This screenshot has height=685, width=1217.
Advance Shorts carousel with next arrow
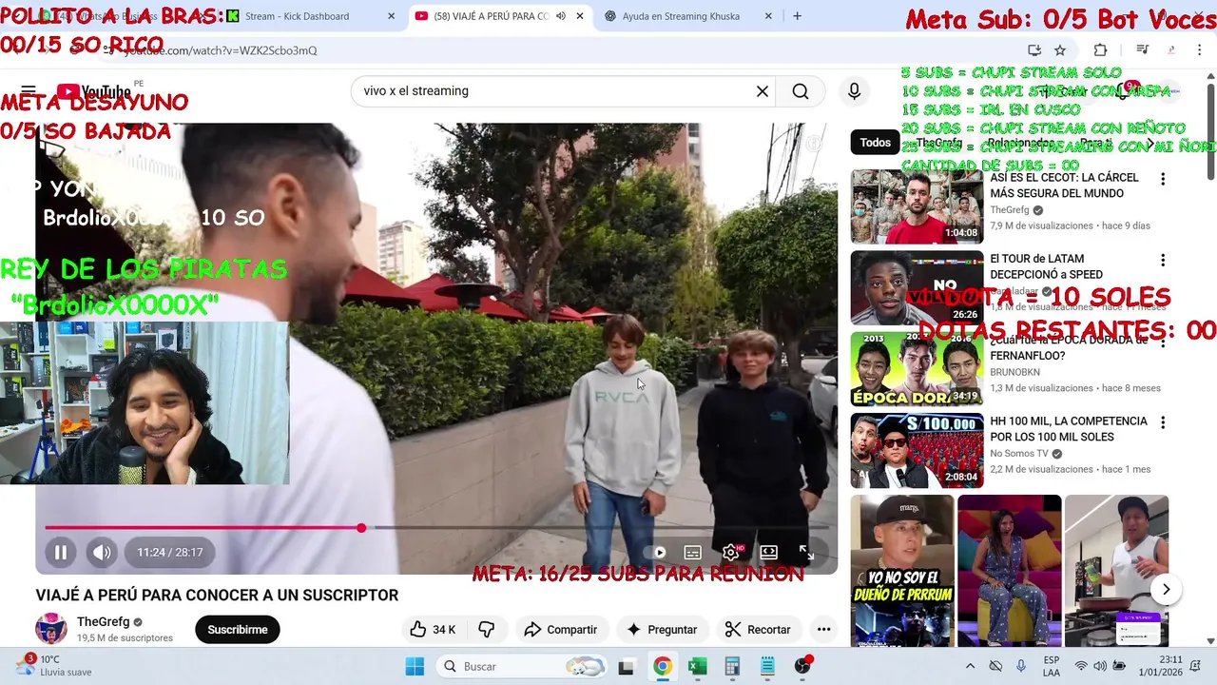pyautogui.click(x=1166, y=590)
